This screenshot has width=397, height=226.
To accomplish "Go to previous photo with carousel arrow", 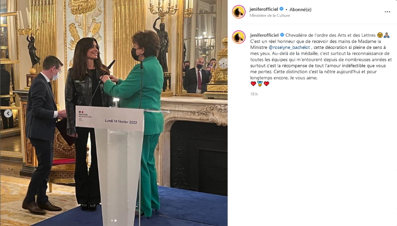I will [8, 114].
